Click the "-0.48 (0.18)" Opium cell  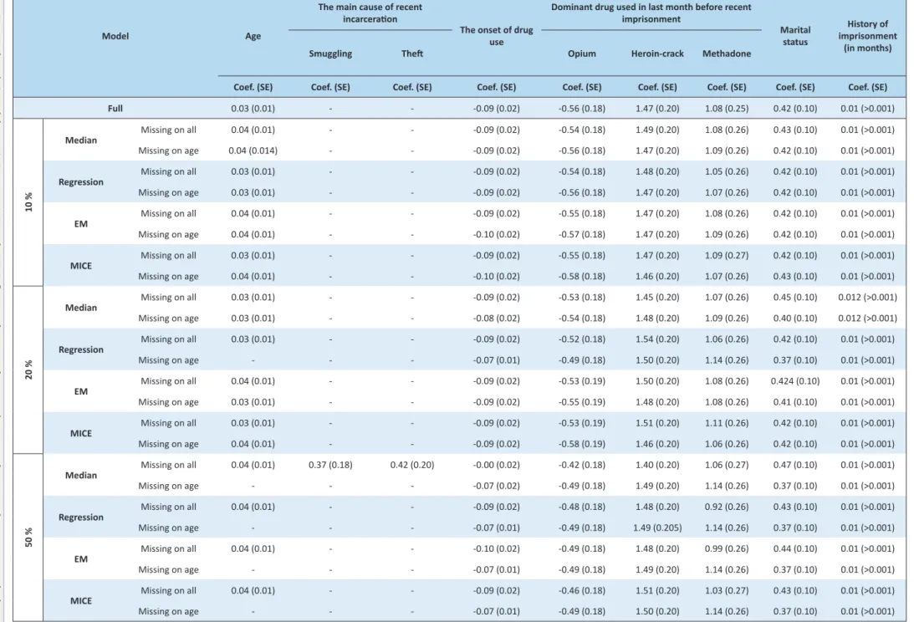point(582,507)
